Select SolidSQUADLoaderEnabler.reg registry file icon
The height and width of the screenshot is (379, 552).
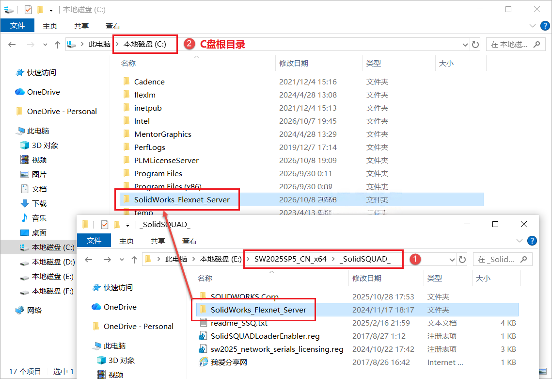(203, 336)
